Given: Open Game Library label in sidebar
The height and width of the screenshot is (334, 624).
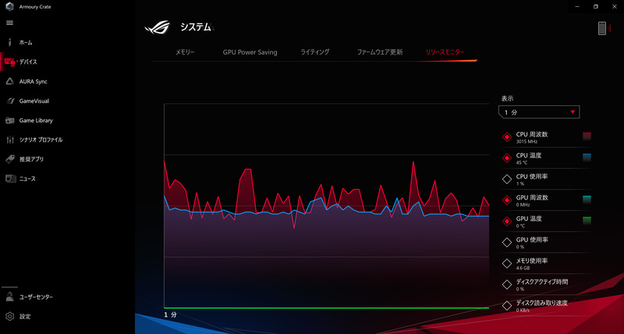Looking at the screenshot, I should (x=36, y=121).
